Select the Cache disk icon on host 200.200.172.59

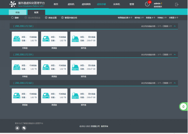[x=75, y=67]
